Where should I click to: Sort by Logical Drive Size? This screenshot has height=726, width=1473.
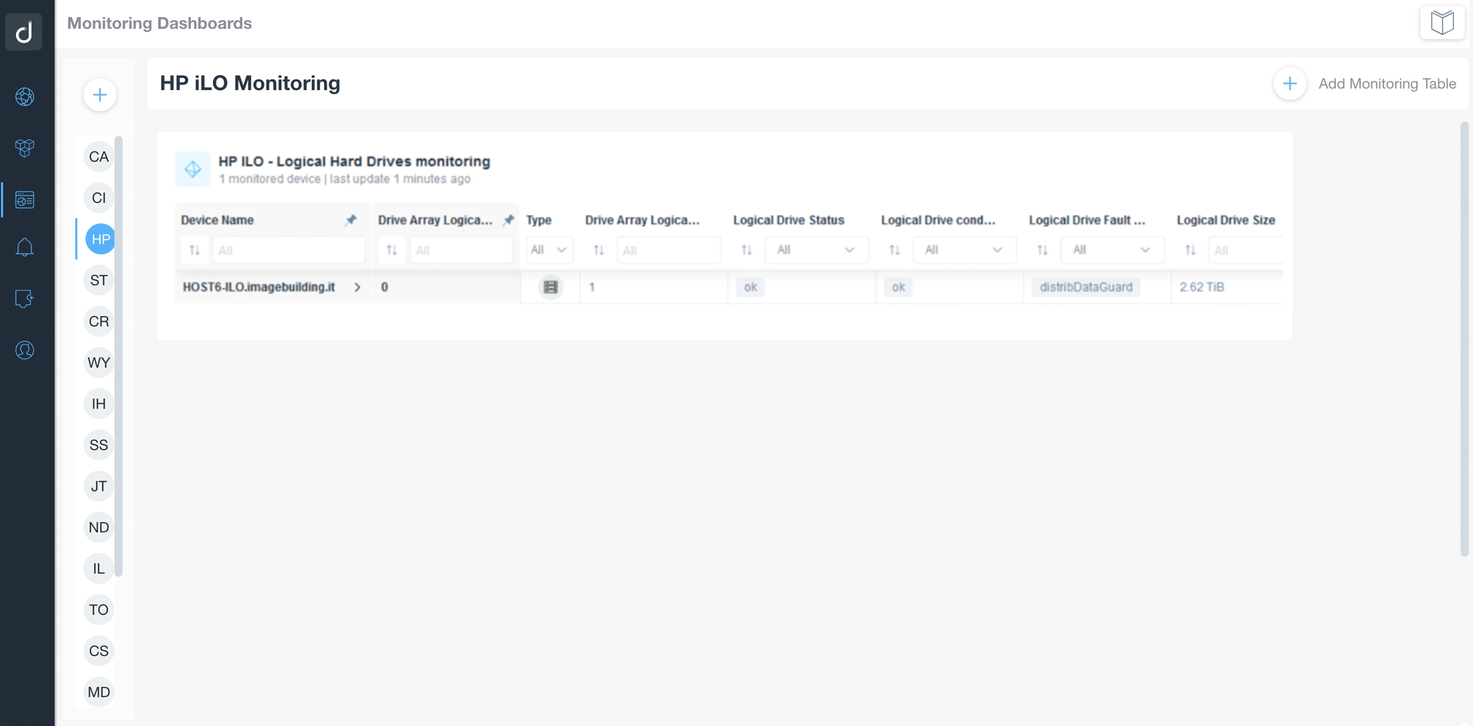coord(1191,250)
